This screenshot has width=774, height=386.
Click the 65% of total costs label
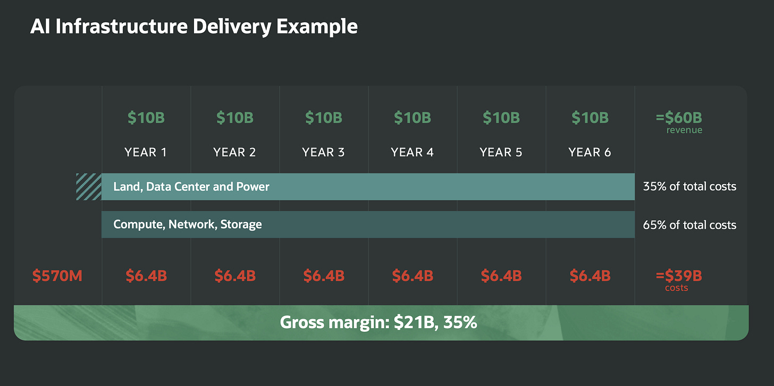689,225
